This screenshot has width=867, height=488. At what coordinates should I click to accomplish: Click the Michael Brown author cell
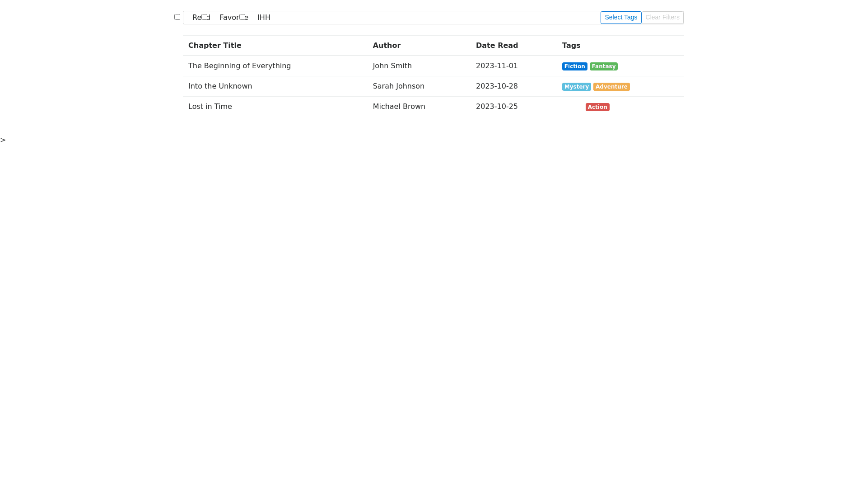(399, 107)
